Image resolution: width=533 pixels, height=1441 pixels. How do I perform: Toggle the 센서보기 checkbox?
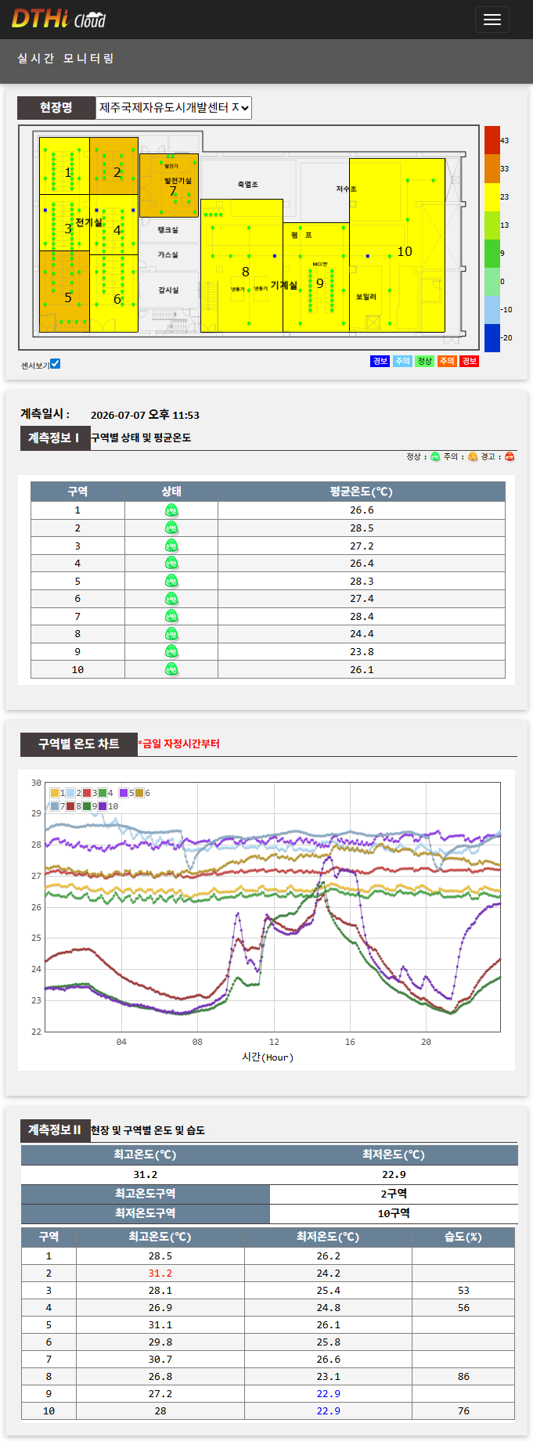(x=55, y=364)
